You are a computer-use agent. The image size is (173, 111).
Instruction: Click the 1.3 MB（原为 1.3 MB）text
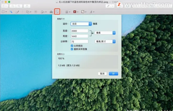click(x=69, y=65)
